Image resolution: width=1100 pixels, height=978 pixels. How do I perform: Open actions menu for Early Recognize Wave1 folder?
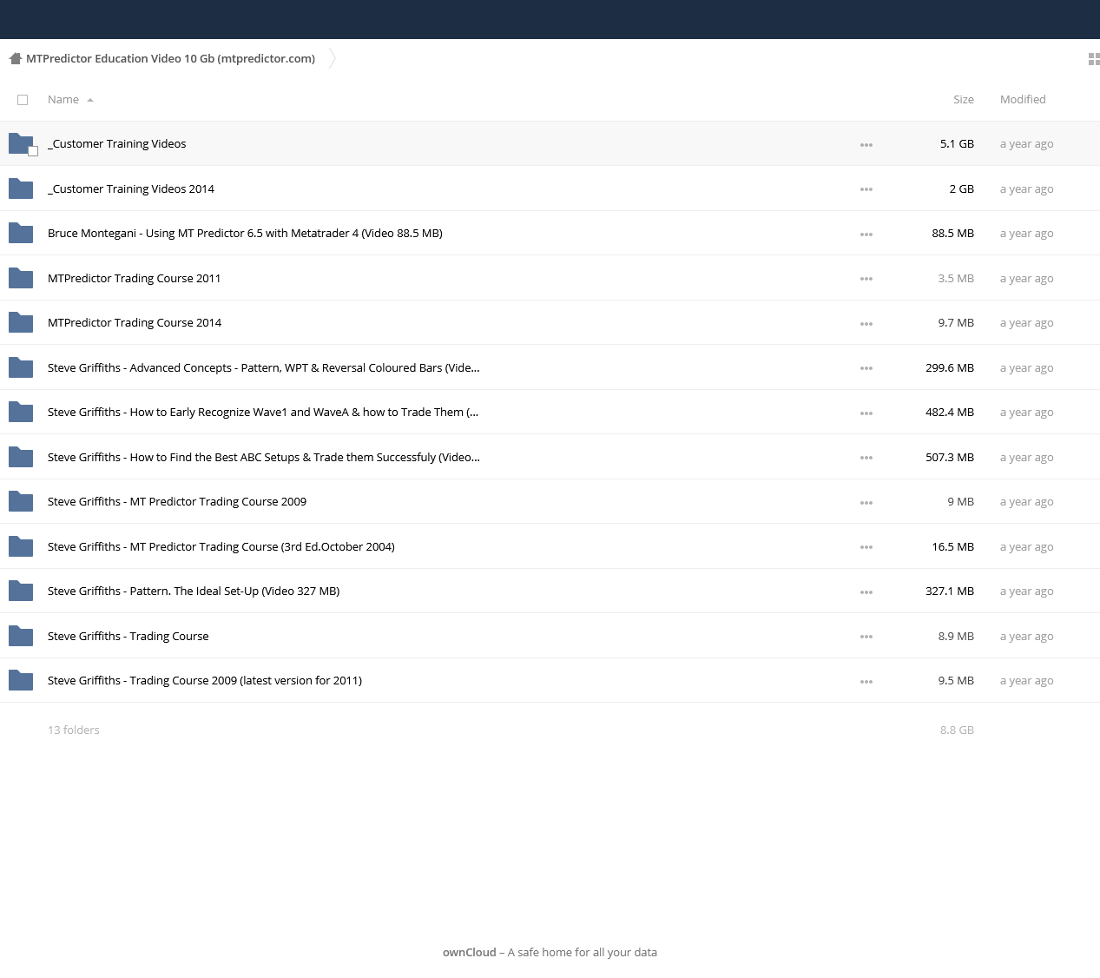pyautogui.click(x=866, y=413)
